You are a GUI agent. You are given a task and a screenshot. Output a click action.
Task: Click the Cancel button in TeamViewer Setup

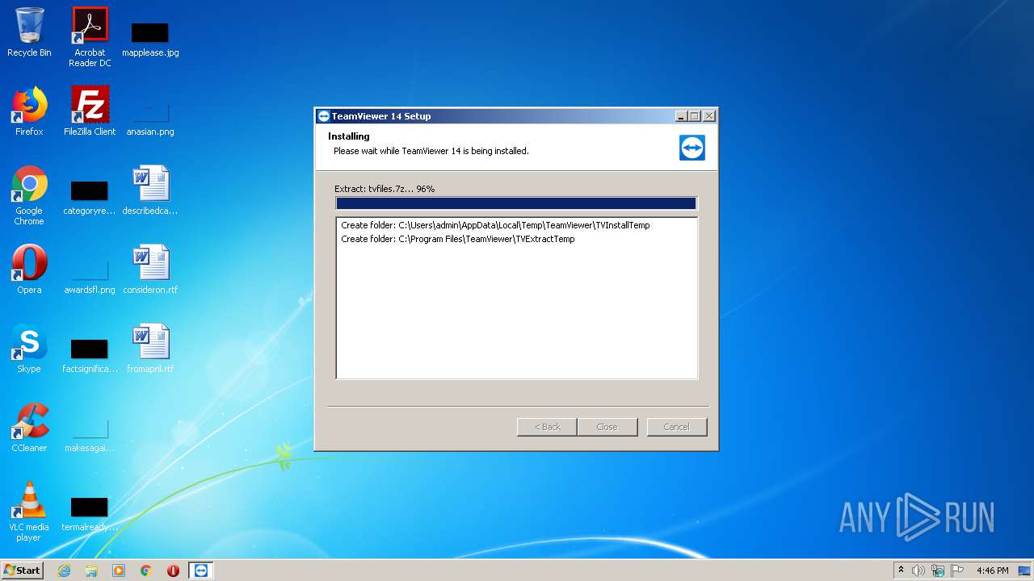676,427
